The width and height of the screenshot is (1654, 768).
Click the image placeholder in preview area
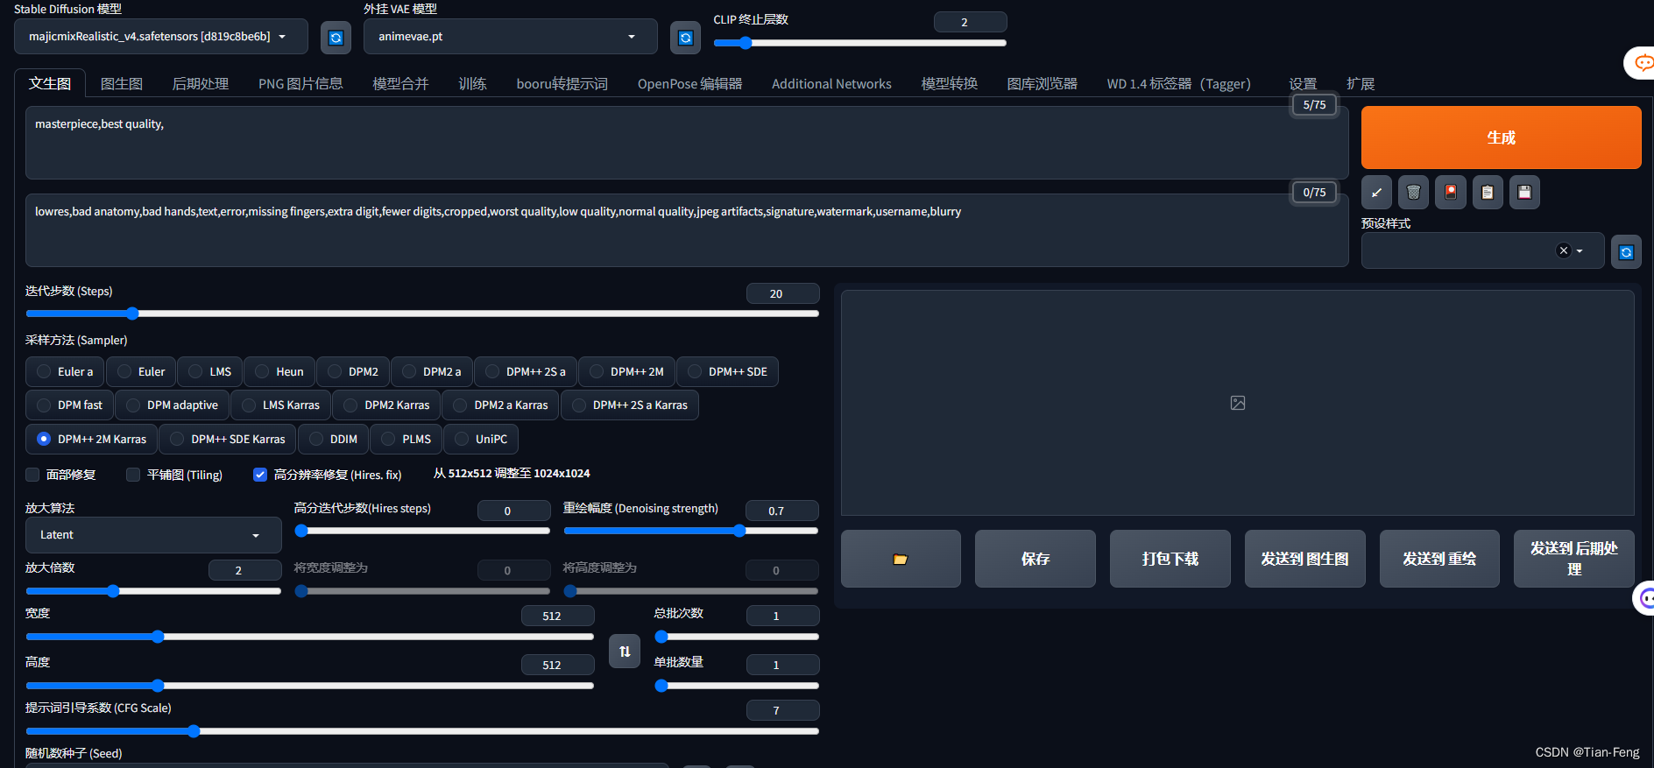1238,403
